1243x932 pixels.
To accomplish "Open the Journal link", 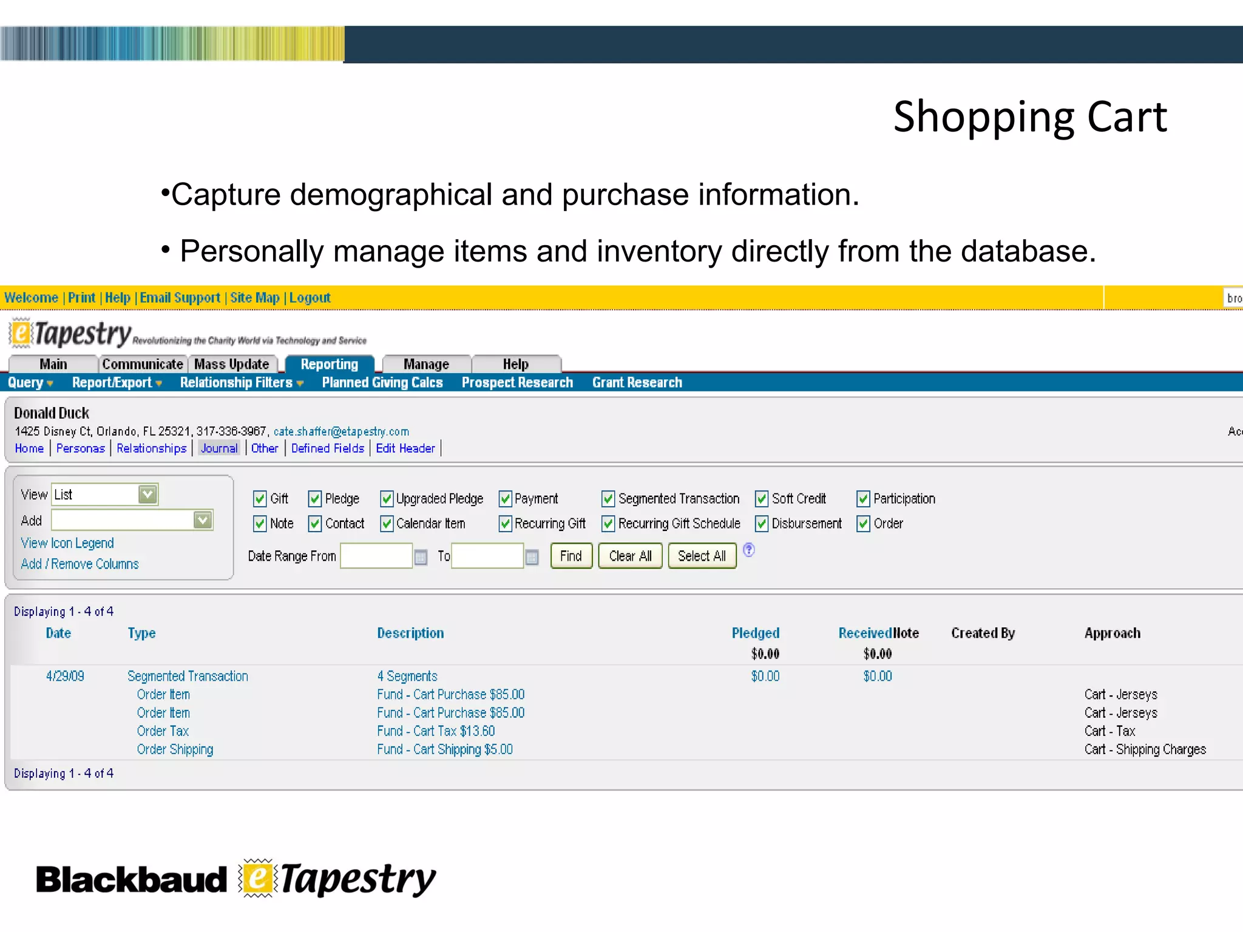I will (x=219, y=448).
